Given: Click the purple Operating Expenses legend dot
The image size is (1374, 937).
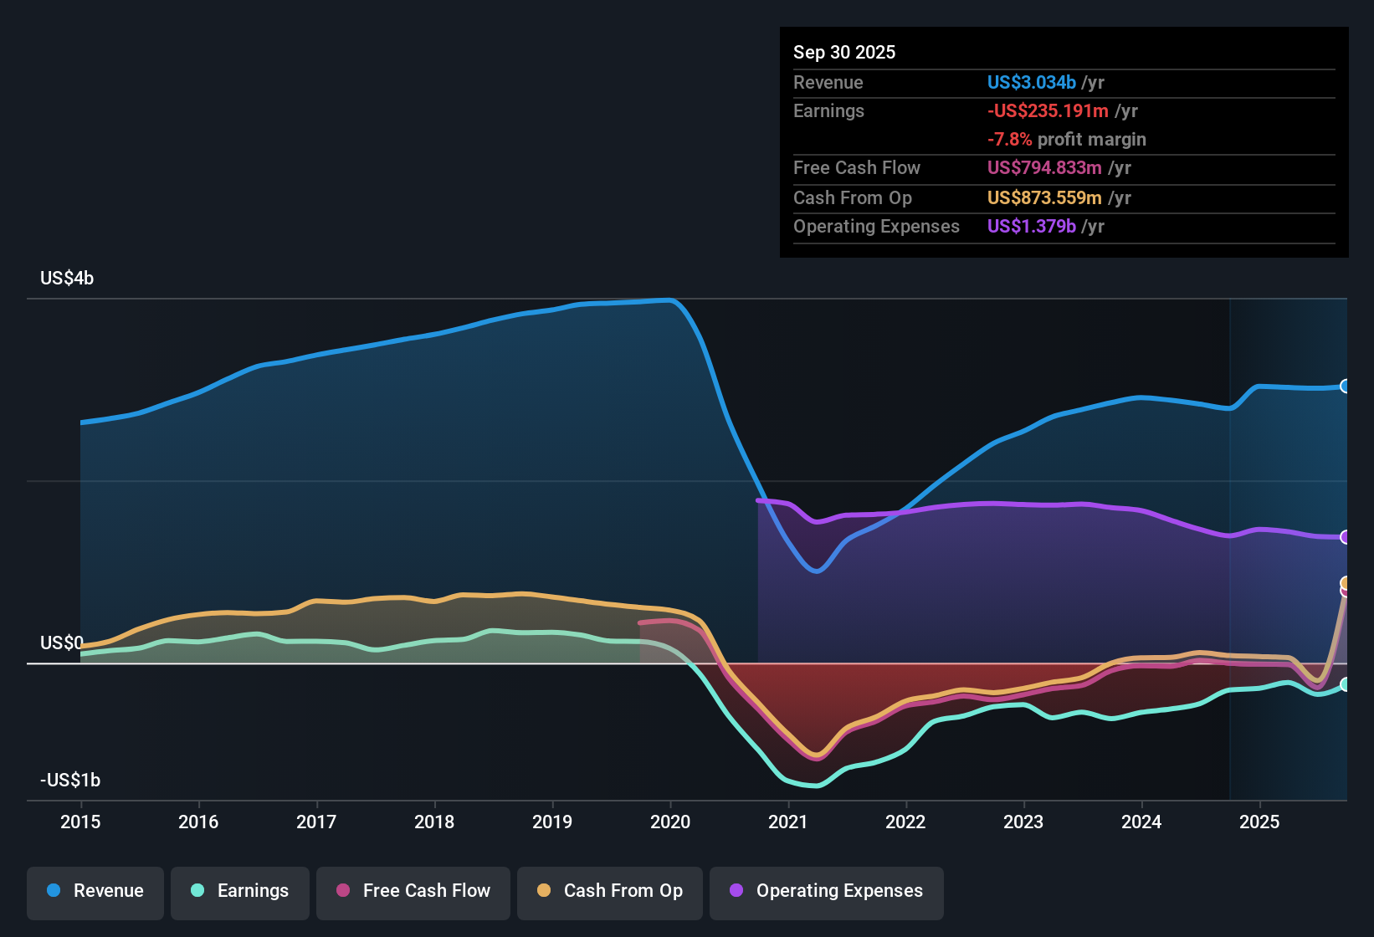Looking at the screenshot, I should click(736, 891).
